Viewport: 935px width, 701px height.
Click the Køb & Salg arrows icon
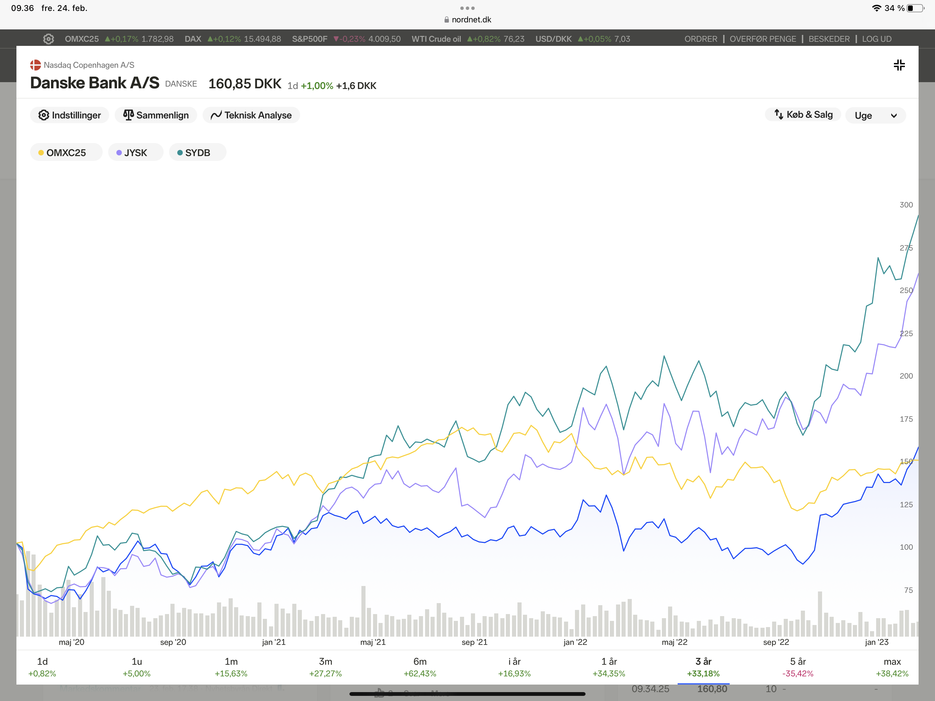pos(779,114)
